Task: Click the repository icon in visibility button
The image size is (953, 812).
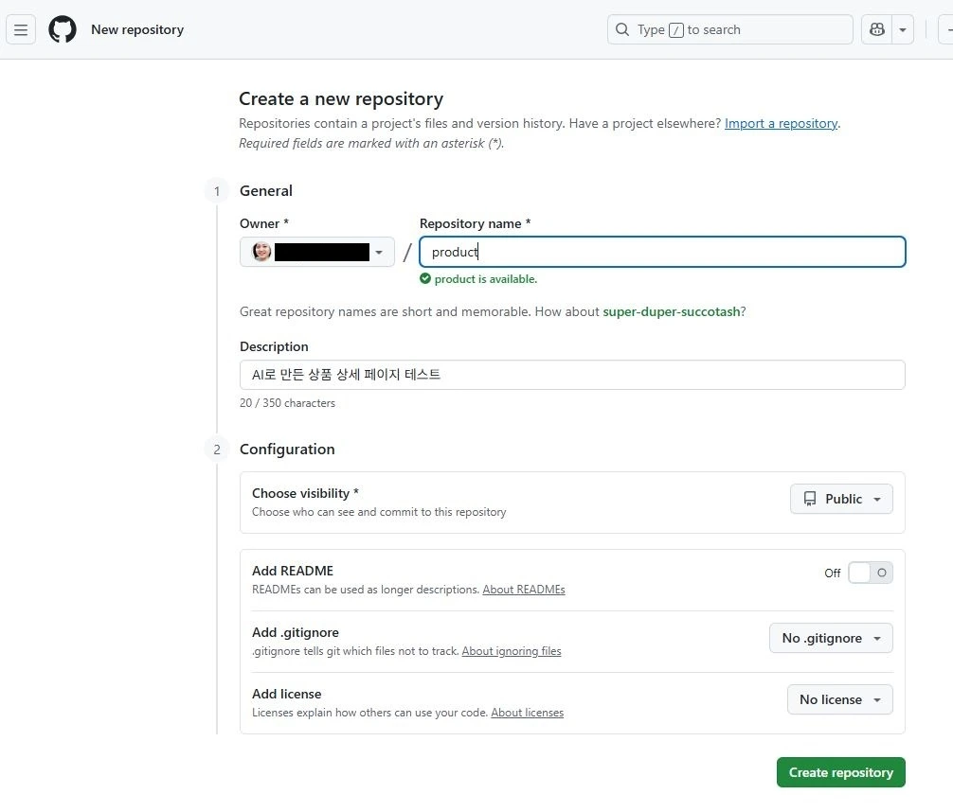Action: pos(810,499)
